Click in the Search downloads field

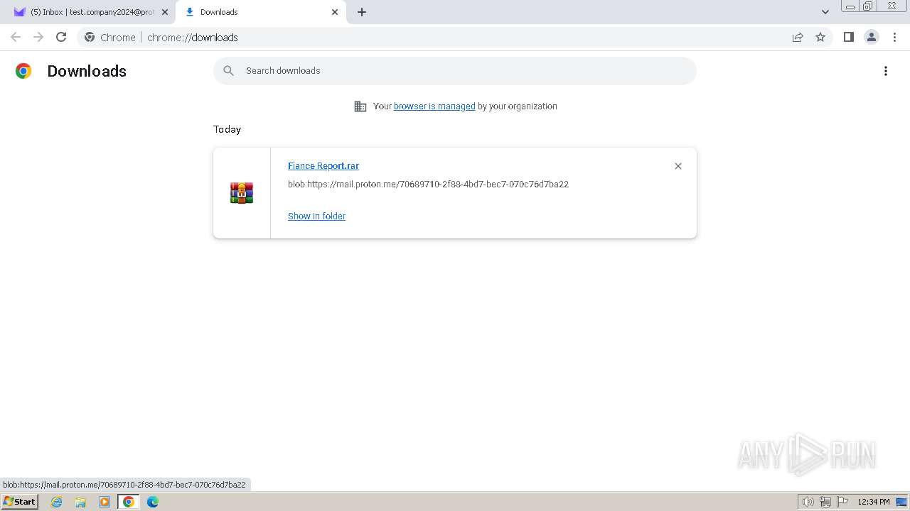(x=455, y=71)
